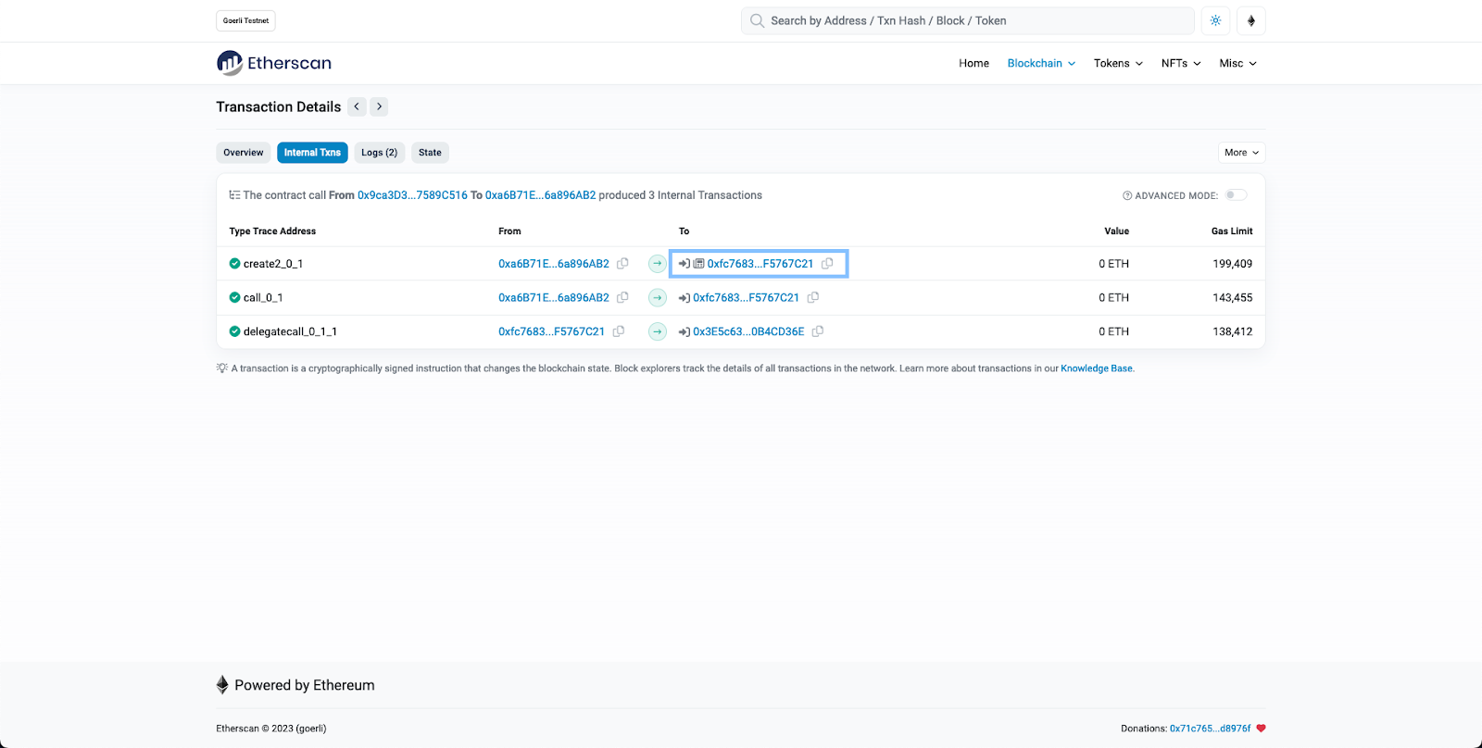Viewport: 1482px width, 748px height.
Task: Open donations address 0x71c765...d8976f
Action: (x=1210, y=729)
